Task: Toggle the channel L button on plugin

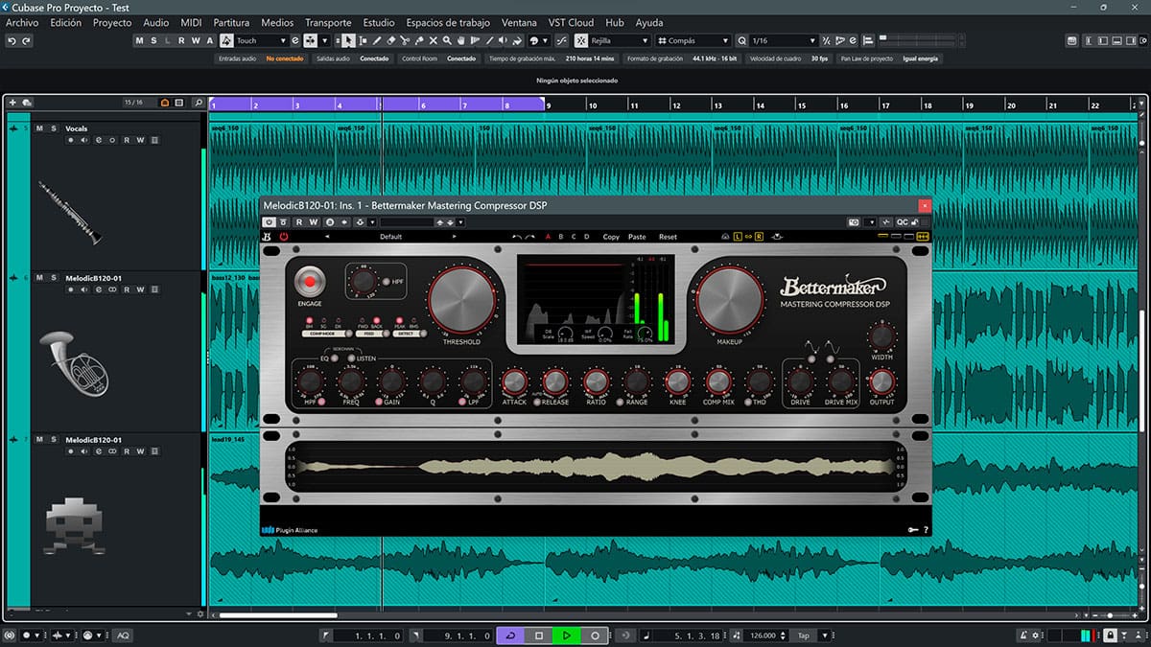Action: pos(739,237)
